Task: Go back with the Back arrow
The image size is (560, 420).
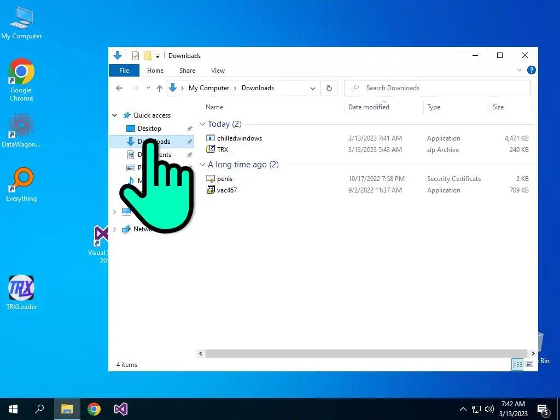Action: (119, 88)
